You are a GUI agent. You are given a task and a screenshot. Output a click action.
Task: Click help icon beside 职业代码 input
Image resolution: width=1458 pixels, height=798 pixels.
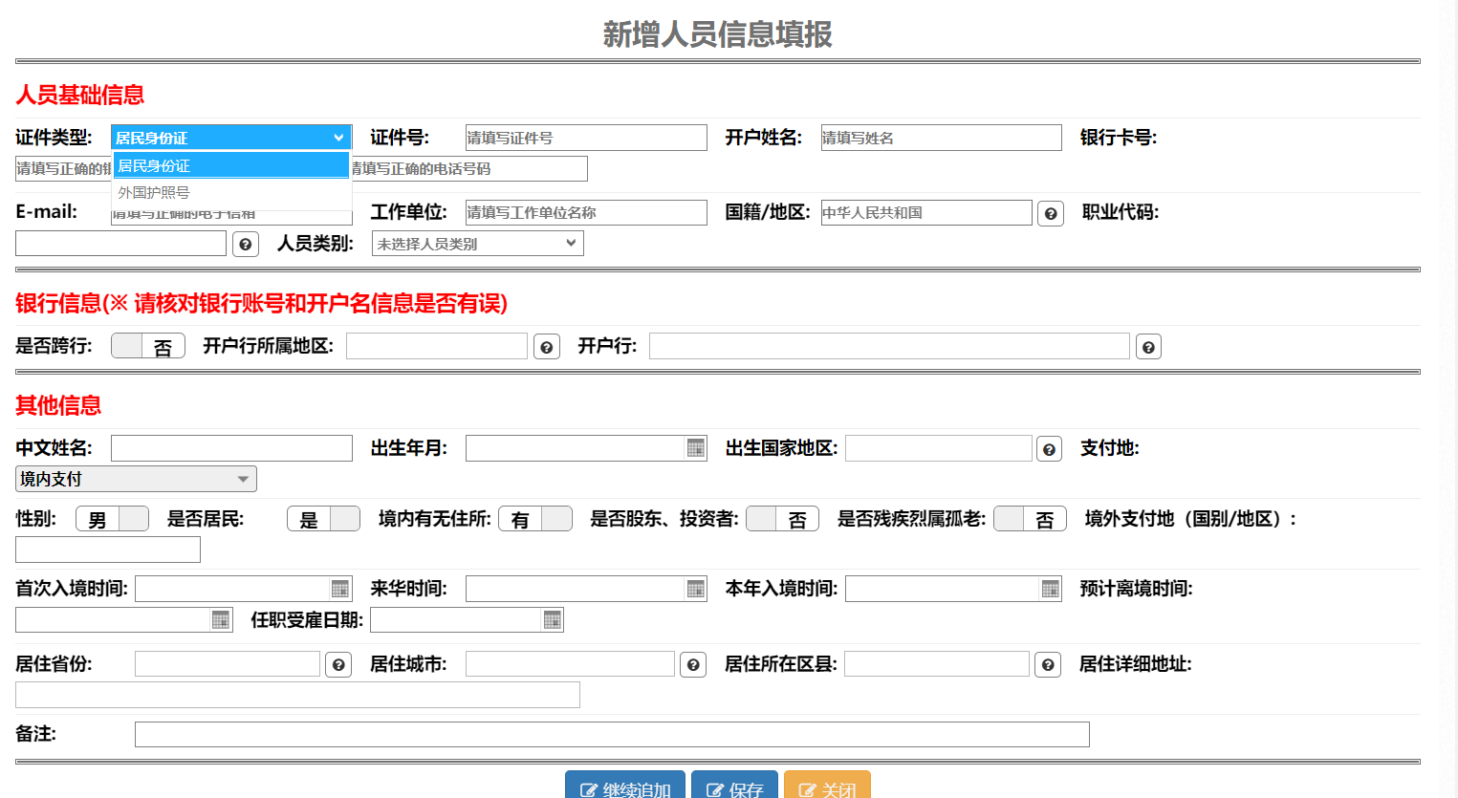(246, 245)
